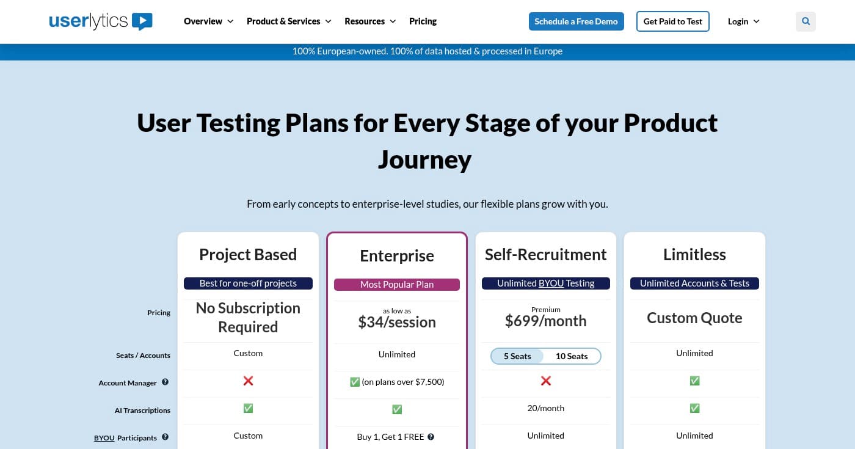Click the Get Paid to Test button
855x449 pixels.
click(x=672, y=21)
